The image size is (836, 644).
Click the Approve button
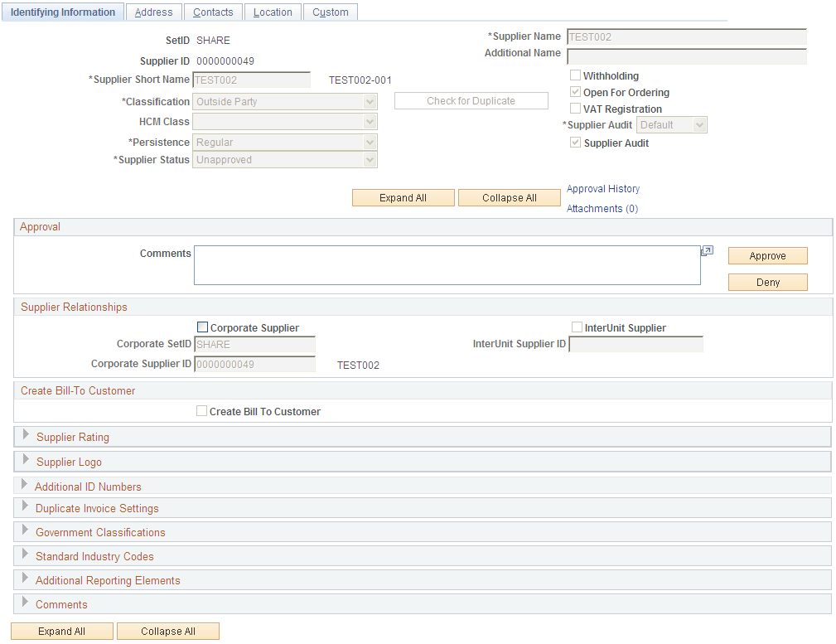(x=767, y=255)
